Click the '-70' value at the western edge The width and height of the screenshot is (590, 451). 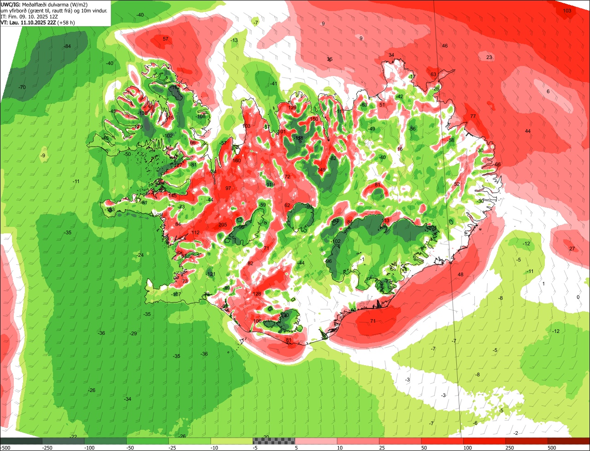22,88
